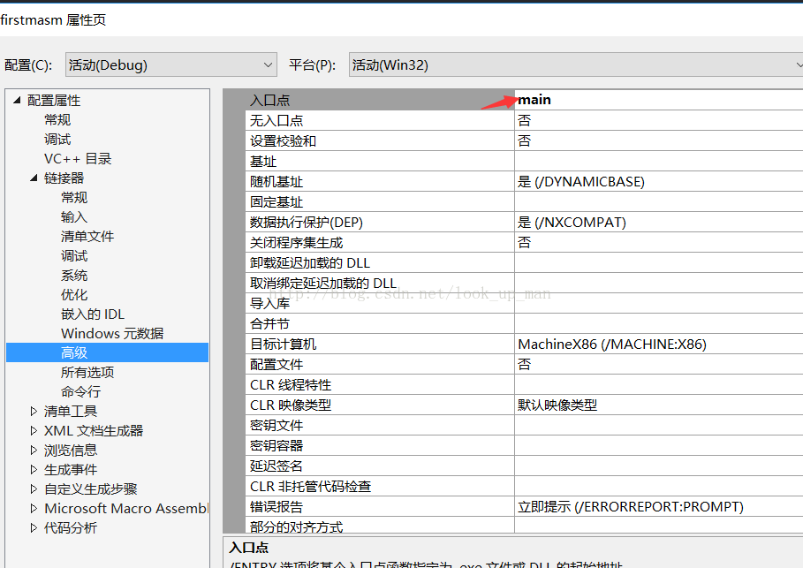Open the 配置(C) dropdown list
The image size is (803, 568).
tap(269, 64)
